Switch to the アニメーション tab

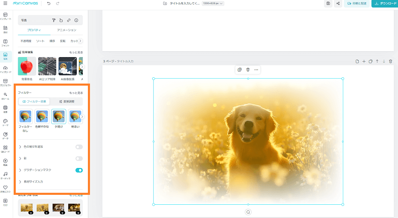[x=66, y=30]
